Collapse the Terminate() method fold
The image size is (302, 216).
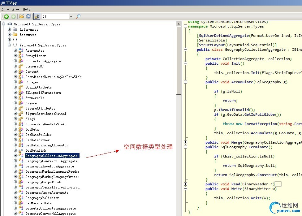pos(185,147)
